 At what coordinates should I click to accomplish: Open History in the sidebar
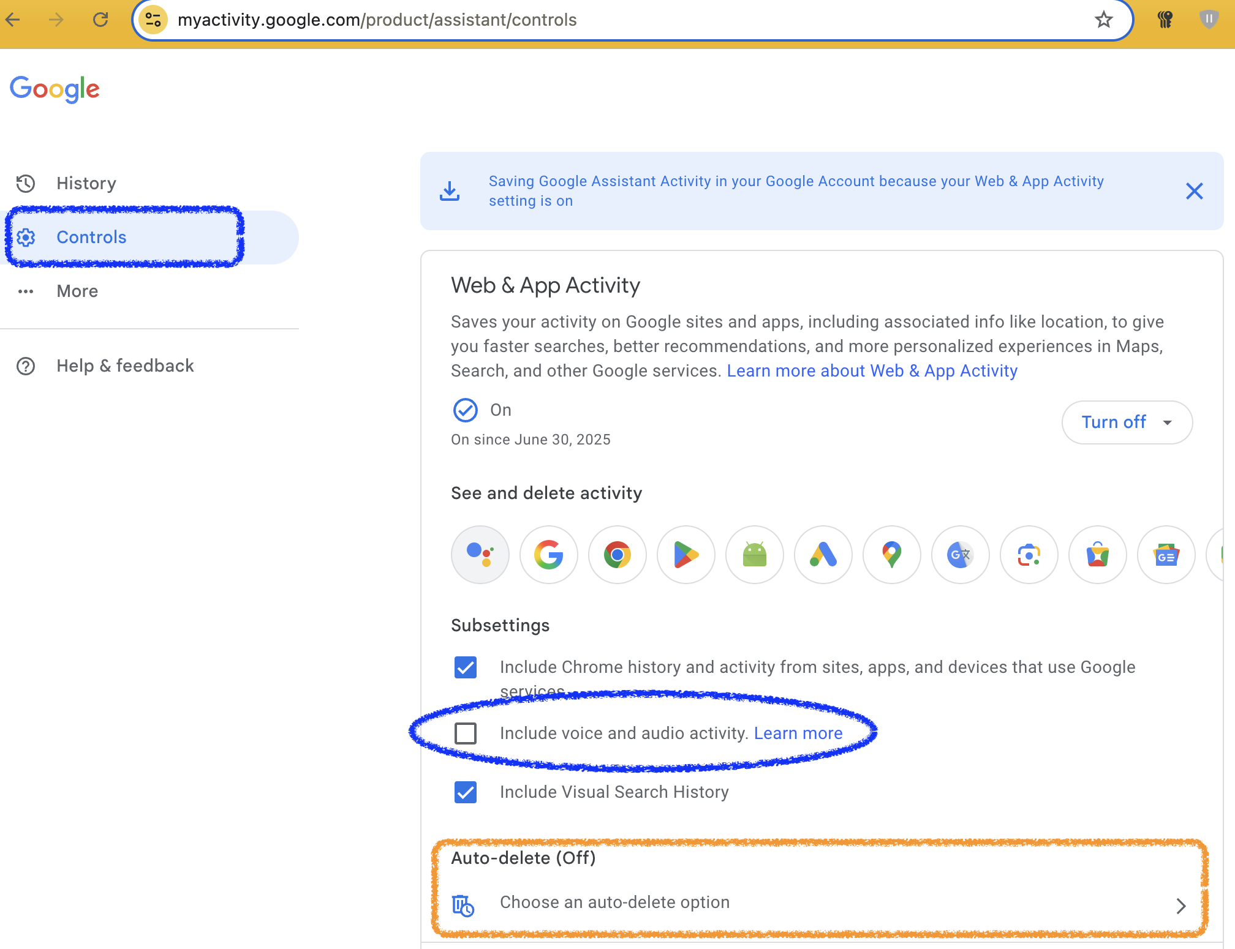(x=149, y=184)
